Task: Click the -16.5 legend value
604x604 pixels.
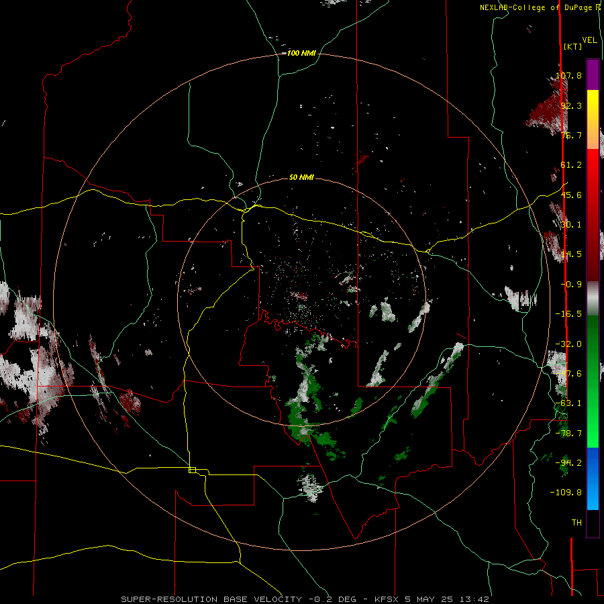Action: (x=568, y=314)
